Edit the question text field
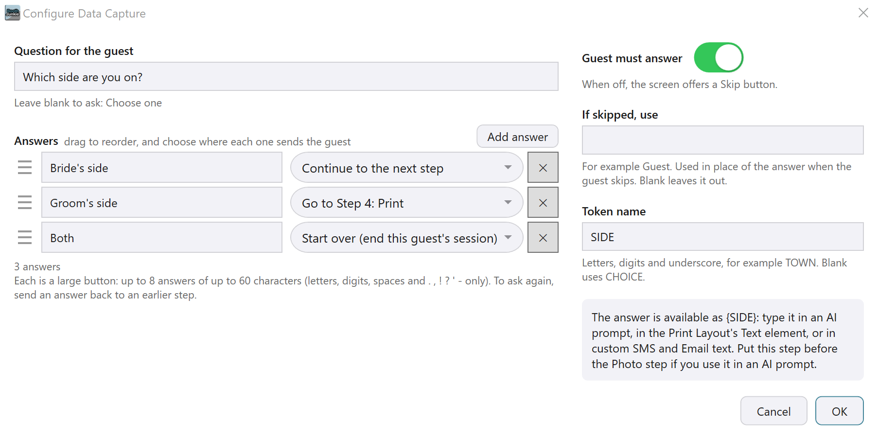This screenshot has width=878, height=440. (286, 77)
